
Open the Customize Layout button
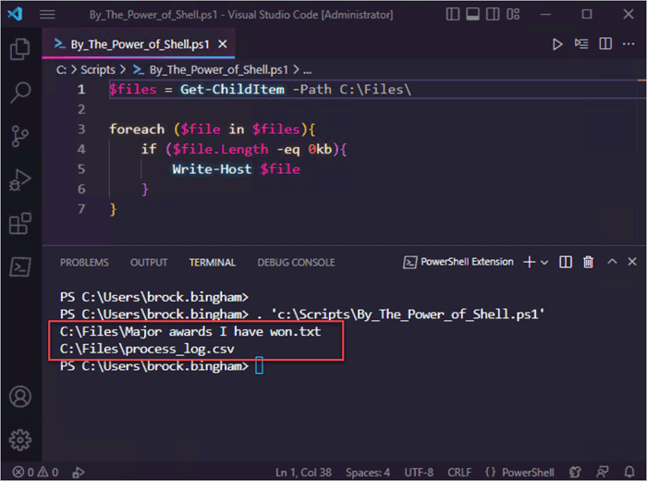tap(513, 15)
